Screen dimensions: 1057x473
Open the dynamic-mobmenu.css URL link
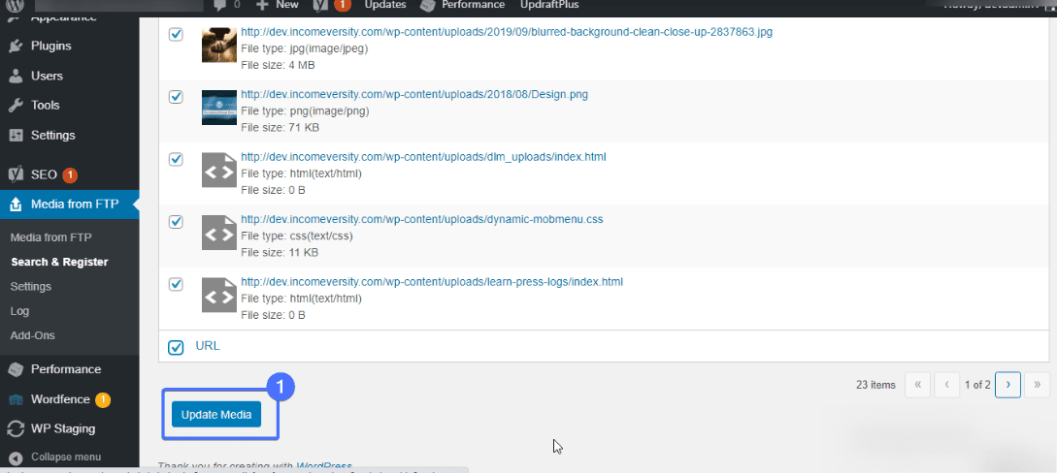[422, 219]
